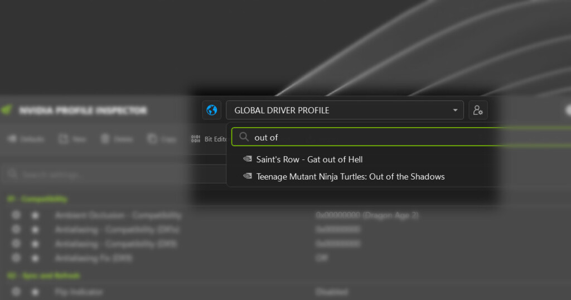Collapse the Compatibility section header
The image size is (571, 300).
click(x=37, y=199)
